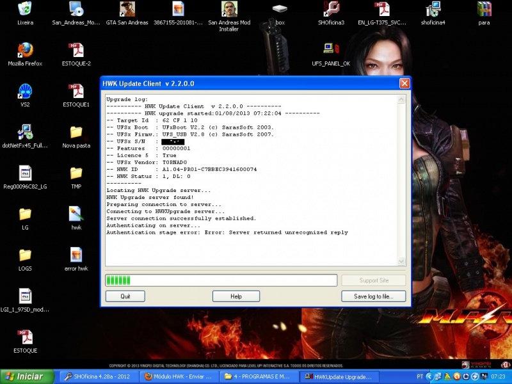The height and width of the screenshot is (384, 512).
Task: Switch to HWKUpdate Upgrade taskbar item
Action: click(340, 376)
